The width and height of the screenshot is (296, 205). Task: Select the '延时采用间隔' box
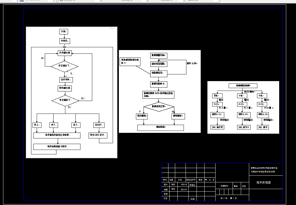159,64
